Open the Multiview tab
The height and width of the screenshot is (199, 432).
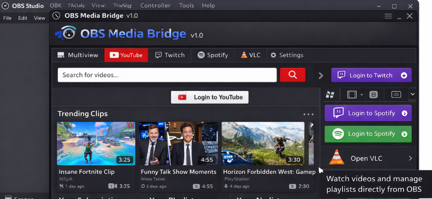pyautogui.click(x=78, y=55)
